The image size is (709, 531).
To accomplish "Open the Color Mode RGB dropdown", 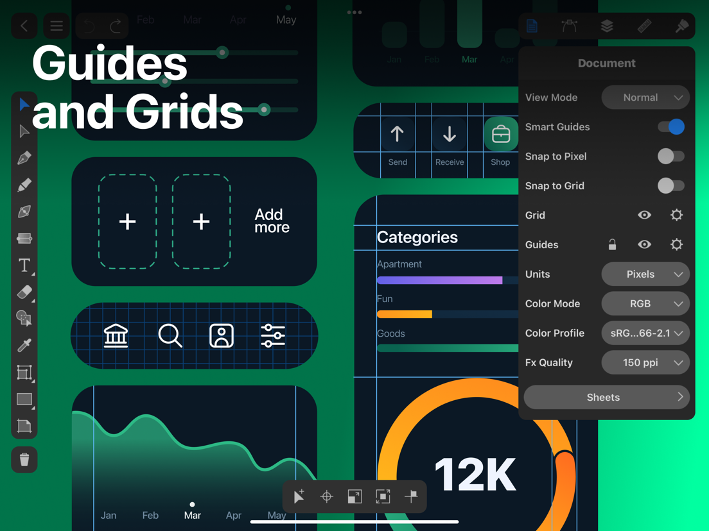I will coord(645,303).
